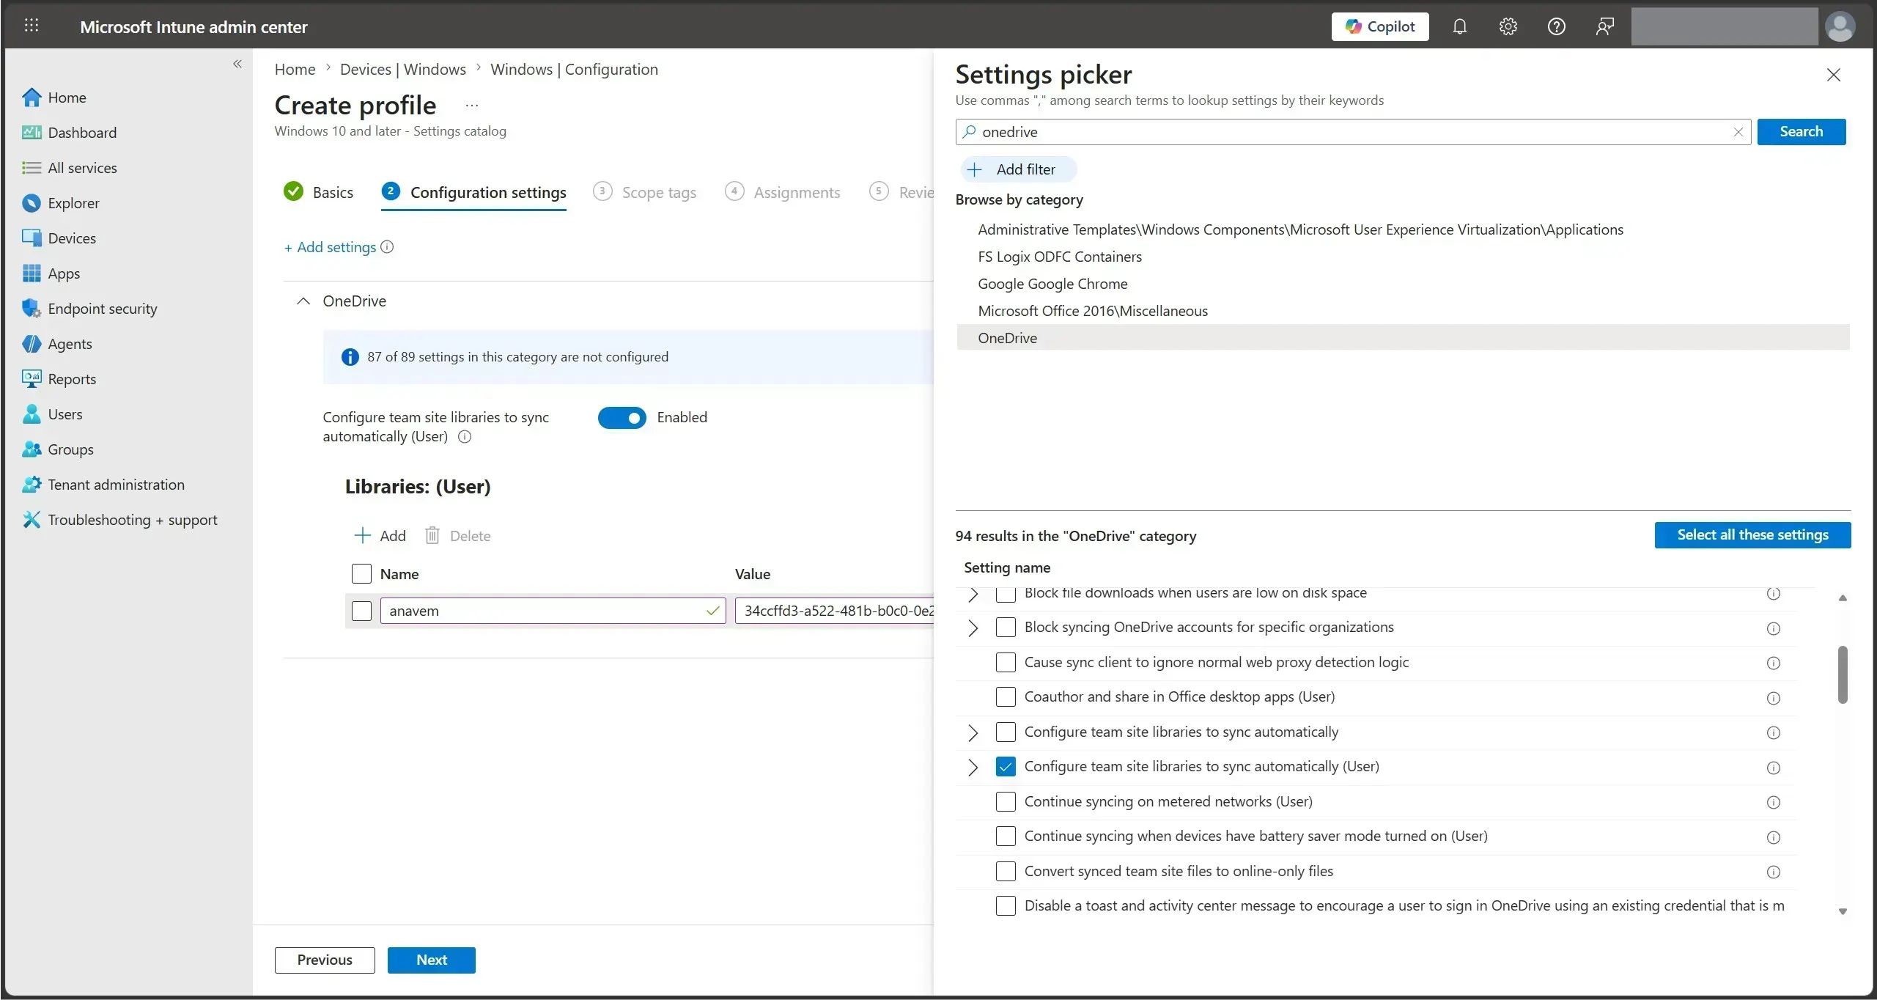Select Configuration settings step tab
This screenshot has width=1877, height=1000.
[x=473, y=193]
